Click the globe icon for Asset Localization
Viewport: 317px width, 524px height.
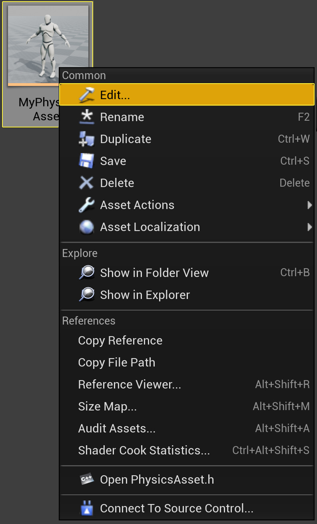pyautogui.click(x=86, y=227)
